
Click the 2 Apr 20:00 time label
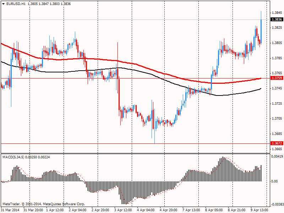[100, 210]
